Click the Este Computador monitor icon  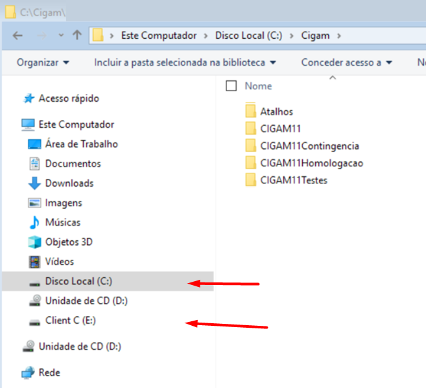click(28, 125)
